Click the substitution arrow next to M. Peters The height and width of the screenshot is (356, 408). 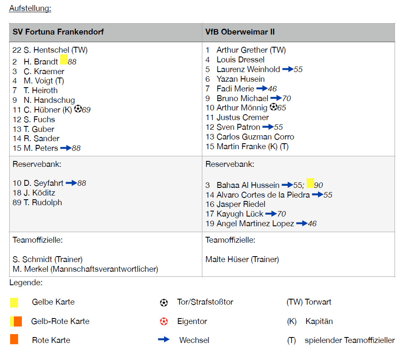[66, 148]
